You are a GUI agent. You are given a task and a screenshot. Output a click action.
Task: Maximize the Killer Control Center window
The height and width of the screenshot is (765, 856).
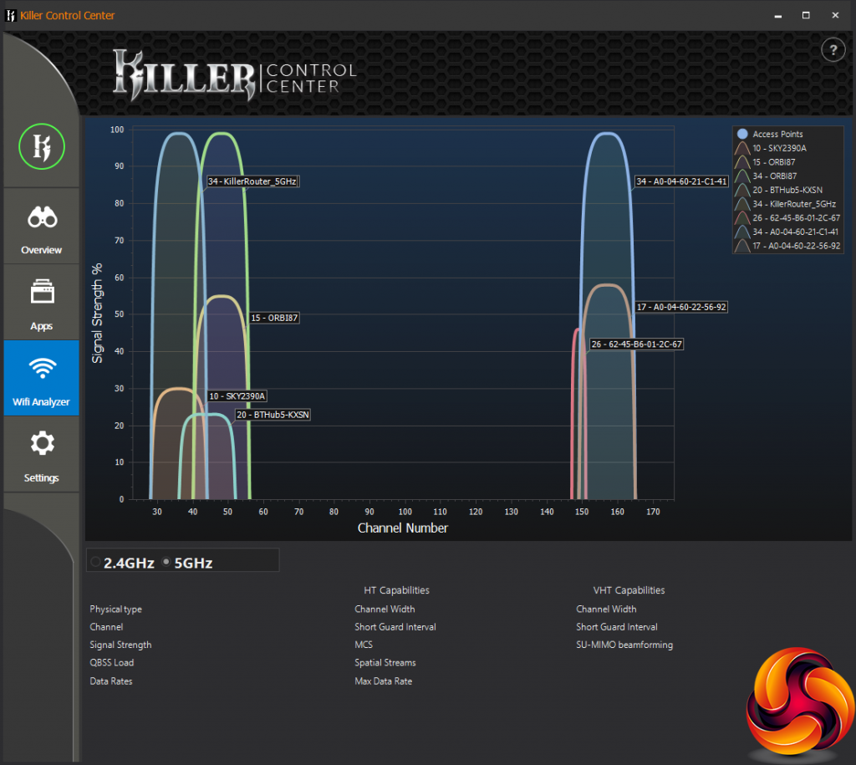pos(806,15)
